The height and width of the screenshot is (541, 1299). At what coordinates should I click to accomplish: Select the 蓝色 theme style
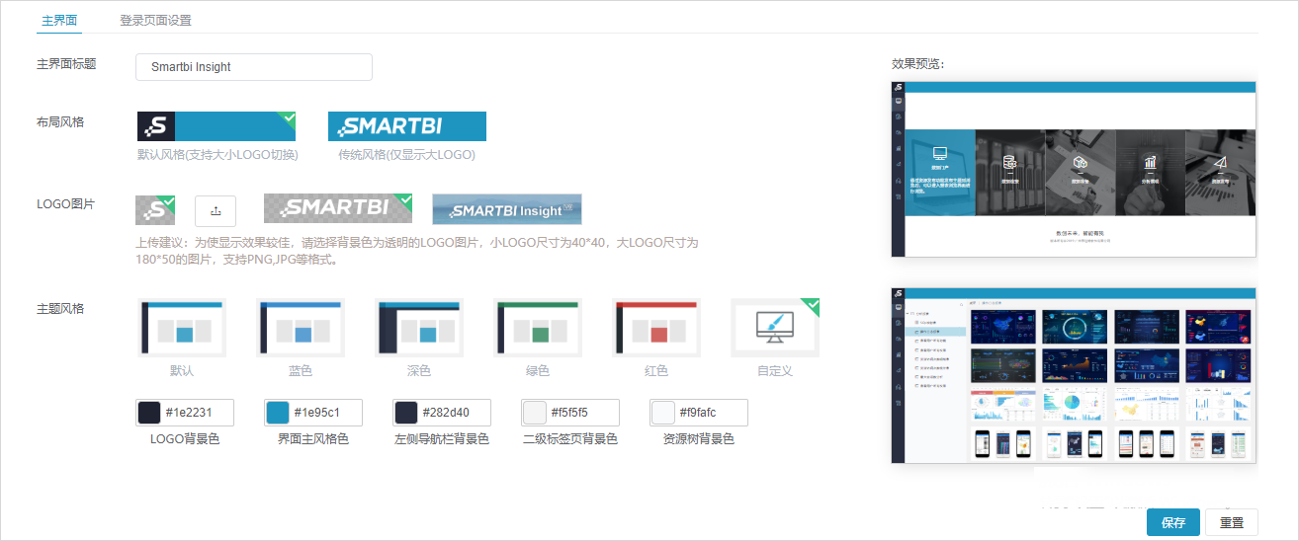(x=301, y=328)
